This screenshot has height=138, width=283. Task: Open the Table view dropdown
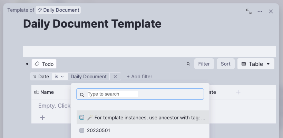[256, 64]
